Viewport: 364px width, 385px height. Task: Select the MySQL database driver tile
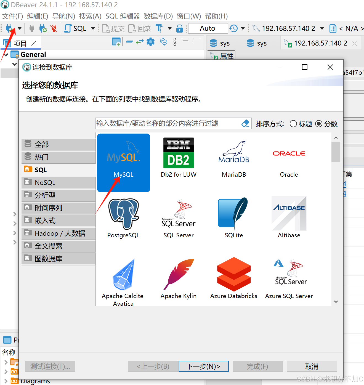[123, 163]
